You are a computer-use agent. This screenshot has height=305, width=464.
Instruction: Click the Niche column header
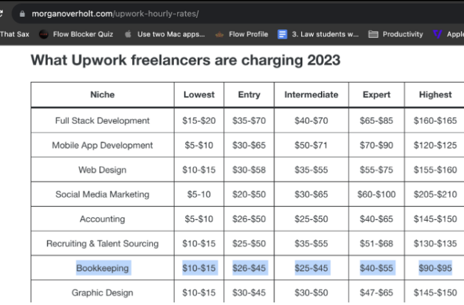pos(102,95)
